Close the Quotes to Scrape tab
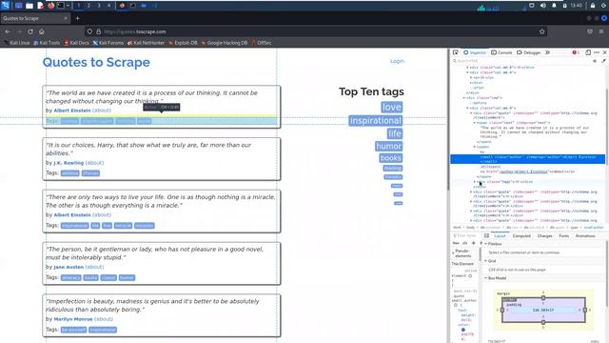609x343 pixels. point(66,18)
